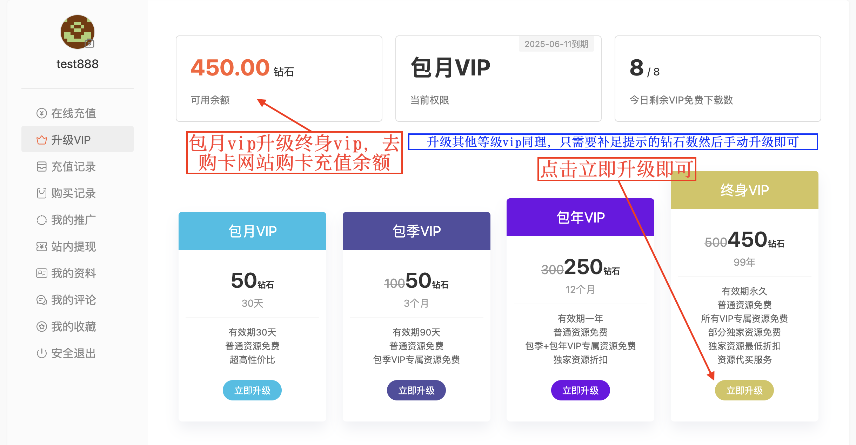The image size is (856, 445).
Task: Click the chat bubble icon for 我的评论
Action: (41, 300)
